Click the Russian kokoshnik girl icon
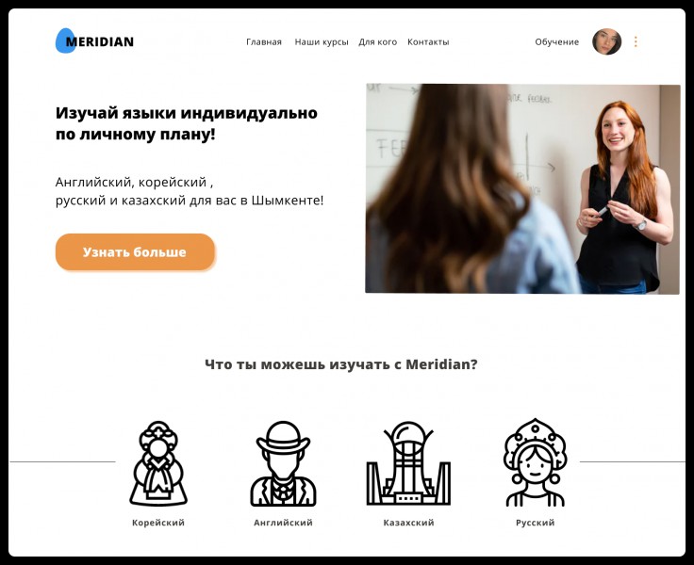Screen dimensions: 694x565 (x=535, y=462)
